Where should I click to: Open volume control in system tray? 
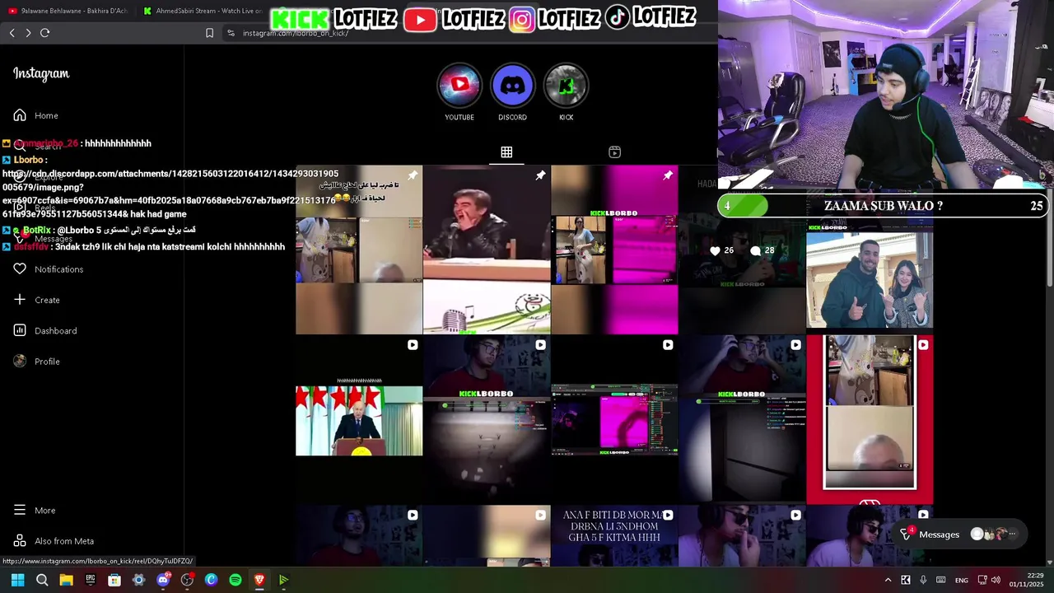pyautogui.click(x=996, y=580)
